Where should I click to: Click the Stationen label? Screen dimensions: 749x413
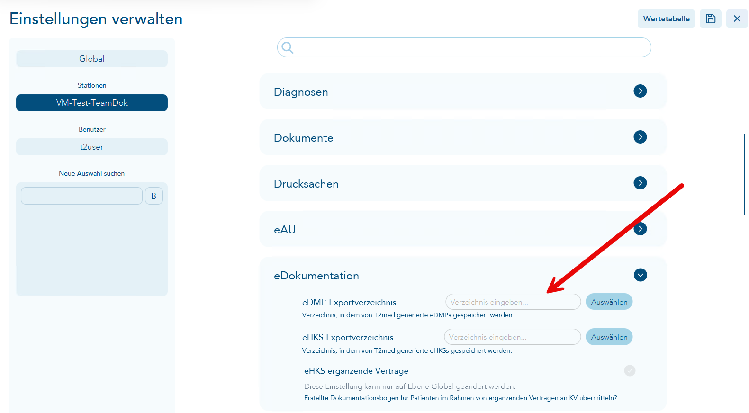pyautogui.click(x=92, y=85)
